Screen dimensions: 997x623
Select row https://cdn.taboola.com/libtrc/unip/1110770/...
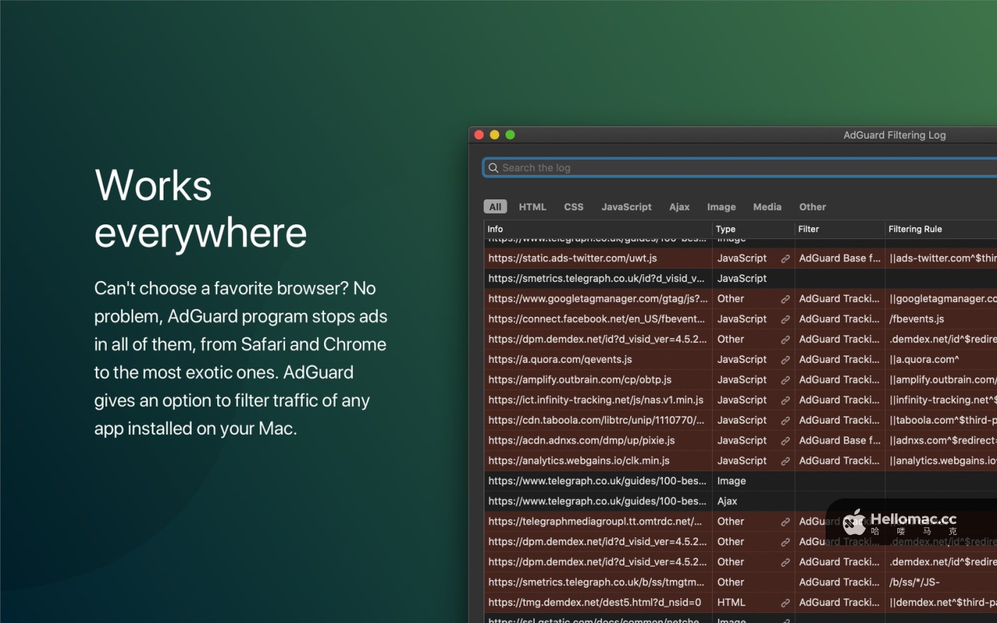pyautogui.click(x=740, y=421)
